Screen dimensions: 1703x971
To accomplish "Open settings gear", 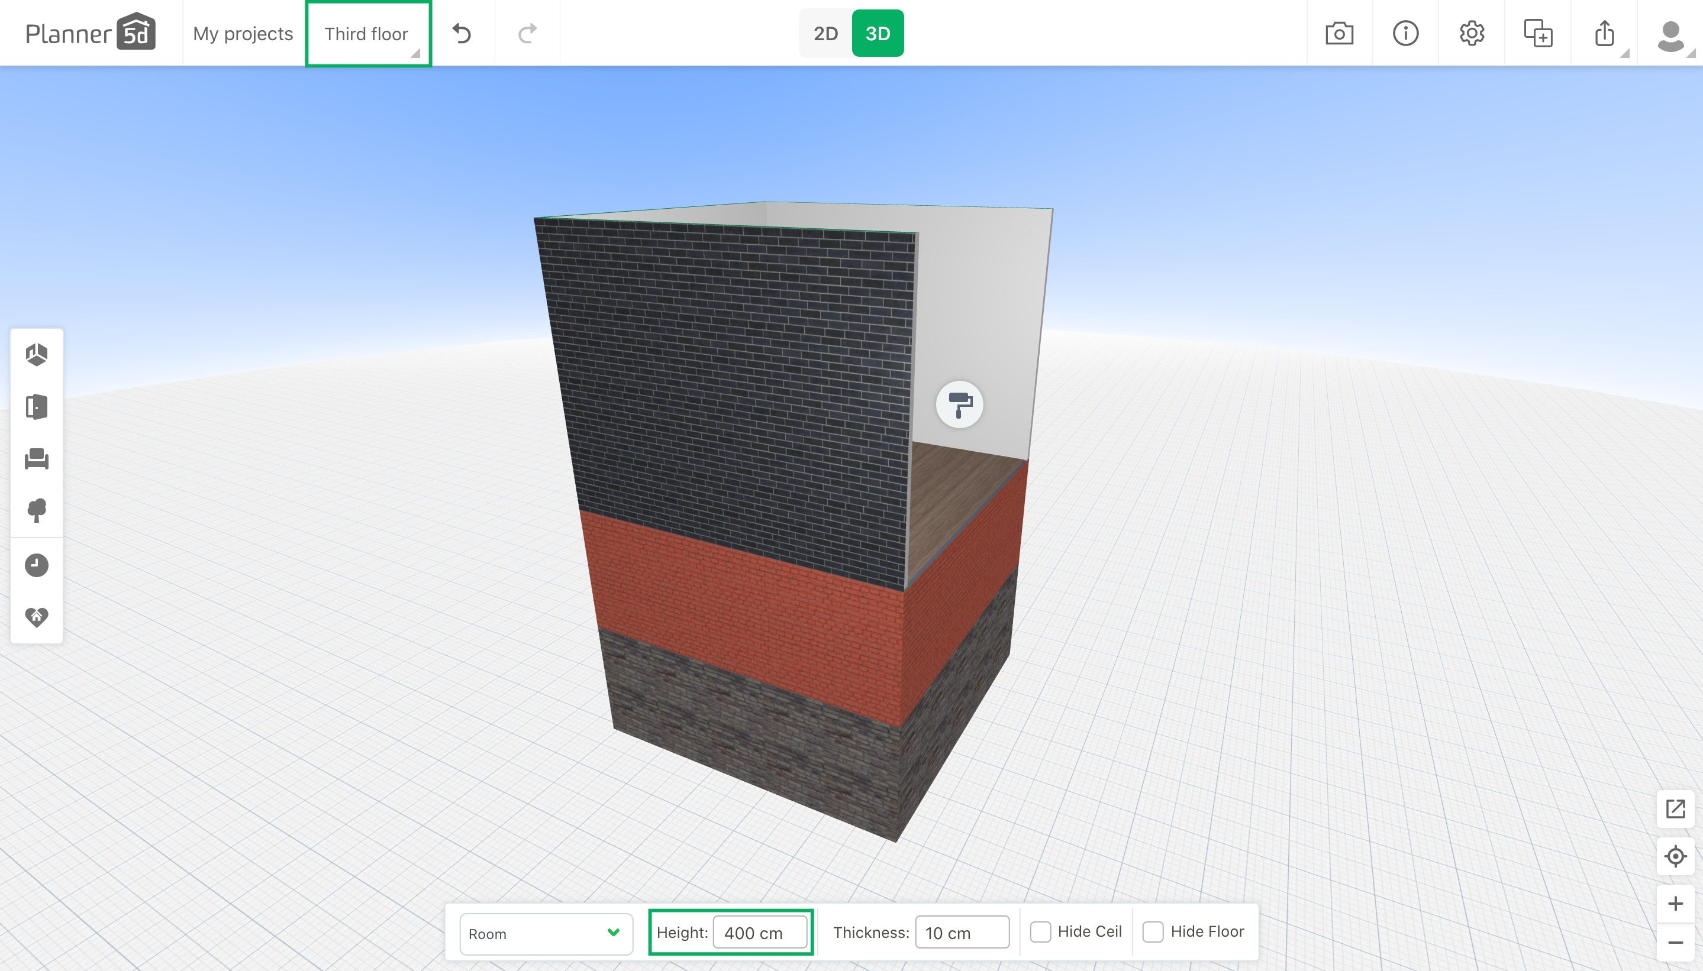I will point(1472,33).
